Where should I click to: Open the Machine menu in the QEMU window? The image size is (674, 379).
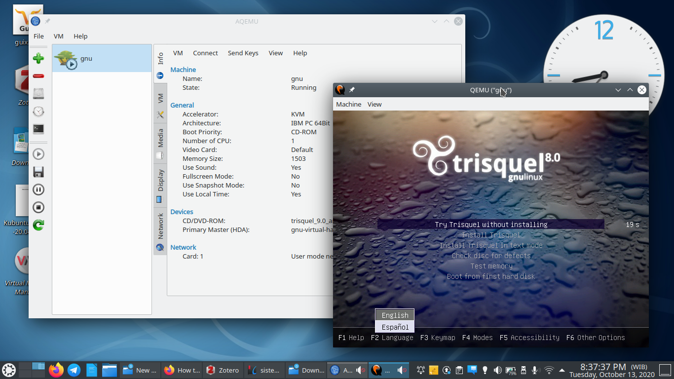coord(349,104)
